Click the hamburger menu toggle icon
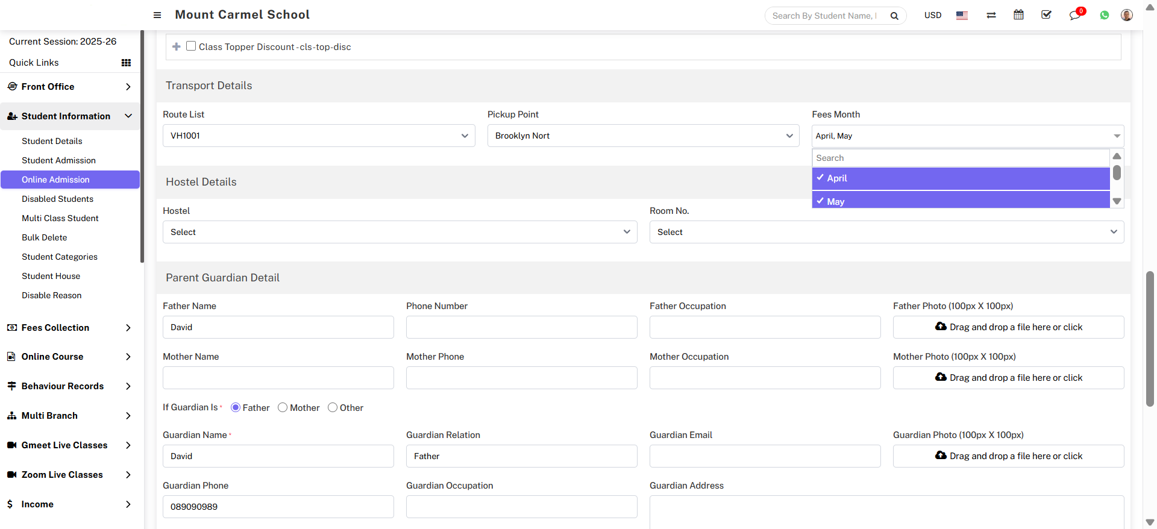 157,15
